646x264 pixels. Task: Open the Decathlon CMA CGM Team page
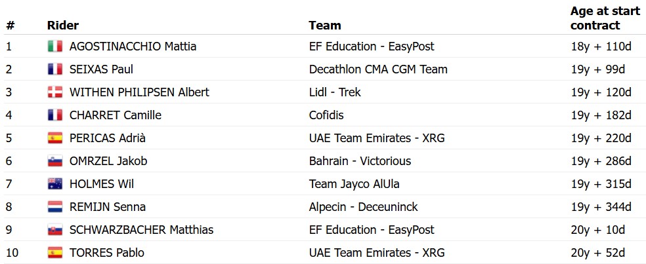coord(378,69)
